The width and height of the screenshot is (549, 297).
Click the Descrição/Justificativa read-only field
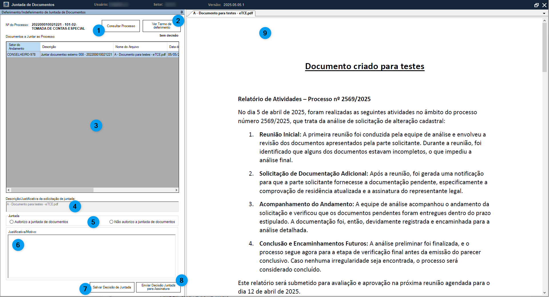92,206
